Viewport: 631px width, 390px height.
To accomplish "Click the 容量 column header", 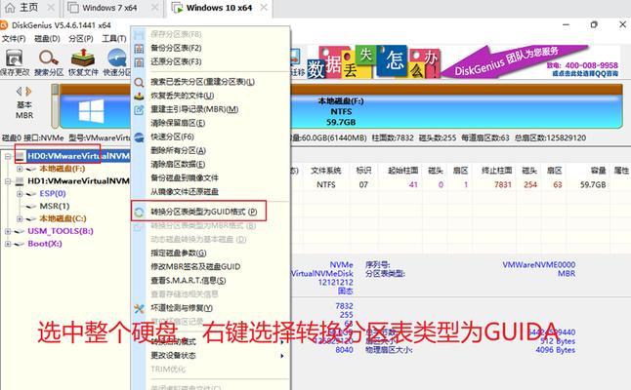I will (599, 171).
